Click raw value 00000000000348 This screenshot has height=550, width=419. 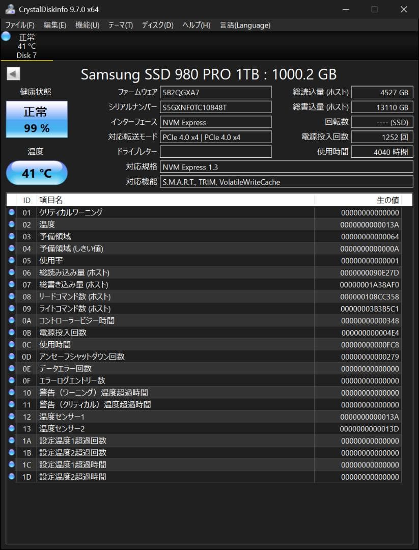(x=370, y=321)
